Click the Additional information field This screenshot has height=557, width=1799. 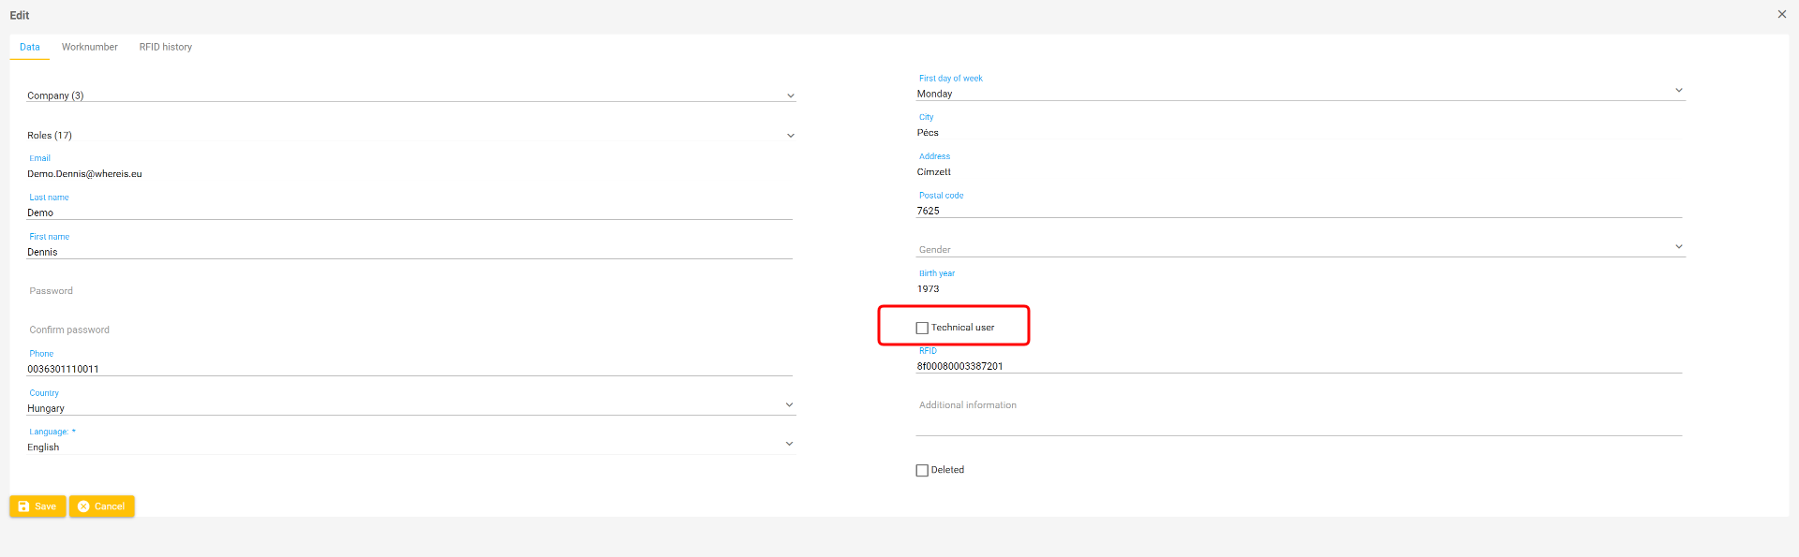1299,423
